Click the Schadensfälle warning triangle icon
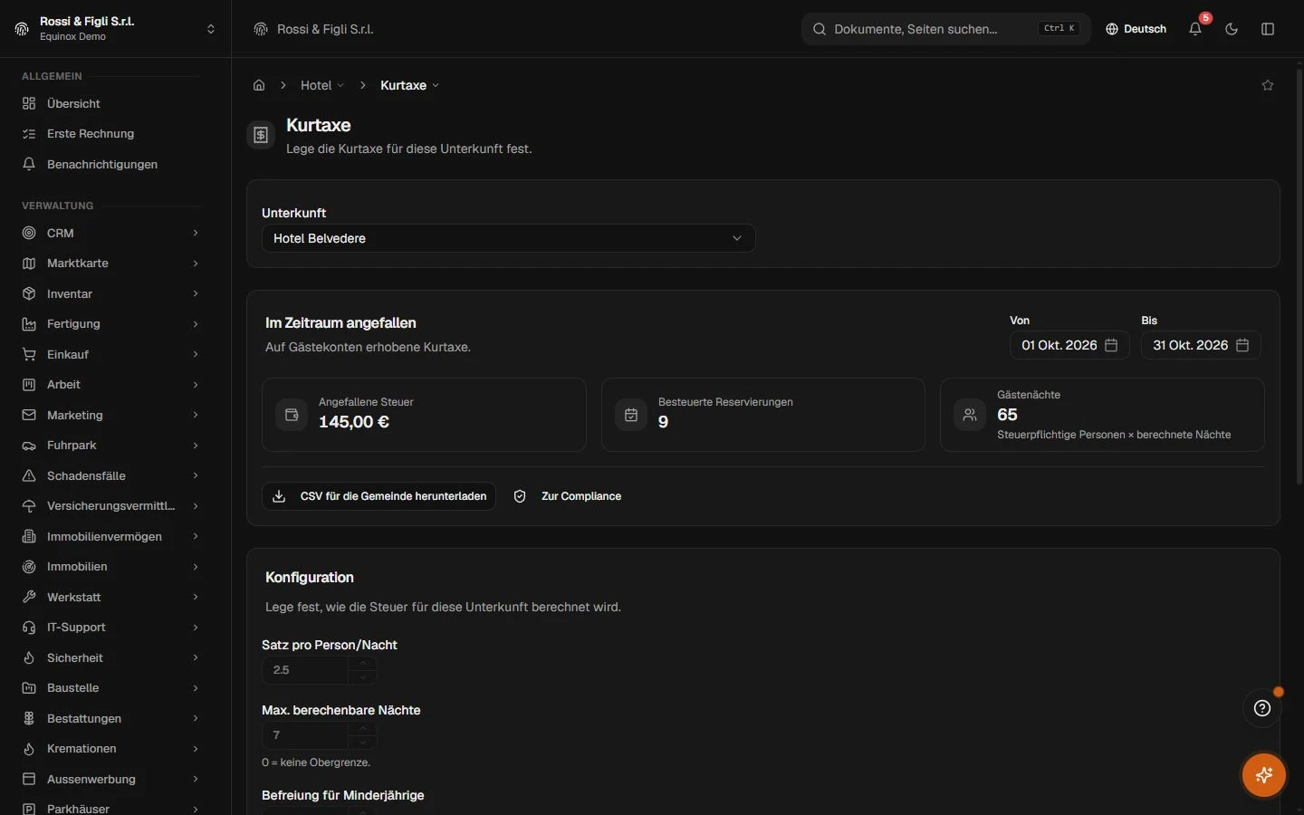The image size is (1304, 815). (29, 475)
